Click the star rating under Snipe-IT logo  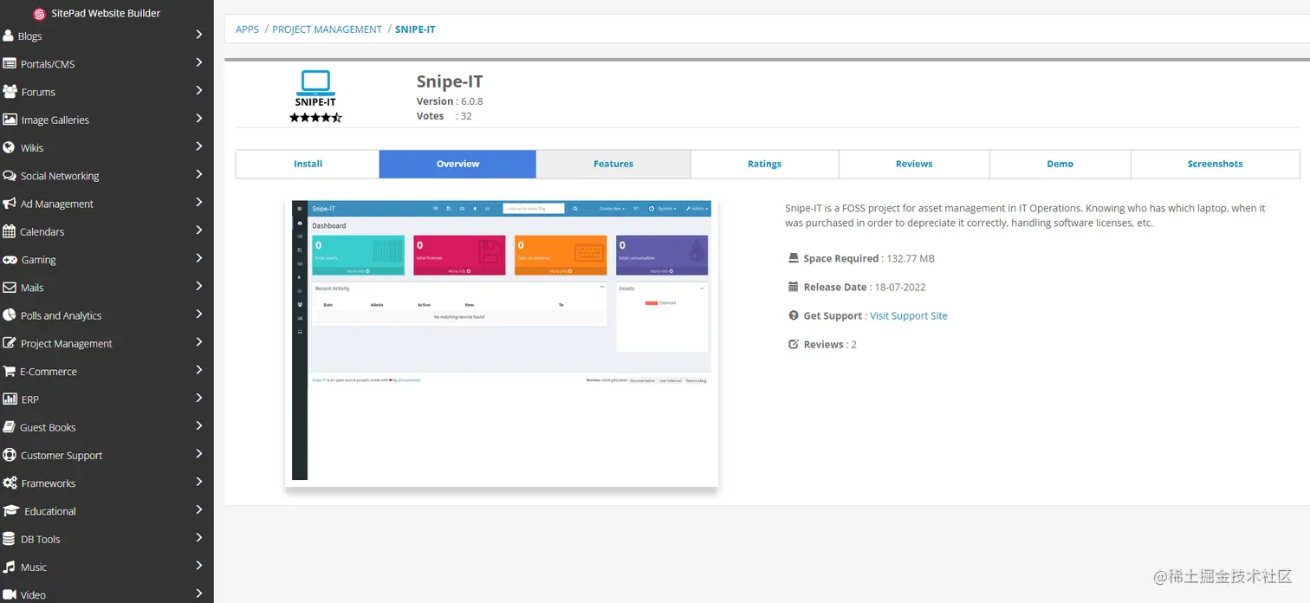point(315,117)
